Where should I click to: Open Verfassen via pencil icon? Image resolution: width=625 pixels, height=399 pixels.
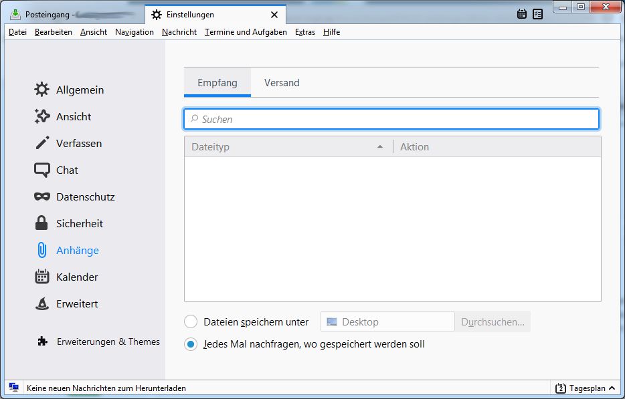[42, 143]
